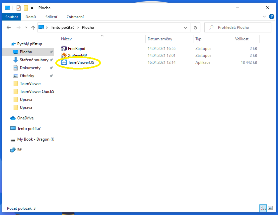This screenshot has height=215, width=278.
Task: Select the FreeRapid shortcut file
Action: 76,48
